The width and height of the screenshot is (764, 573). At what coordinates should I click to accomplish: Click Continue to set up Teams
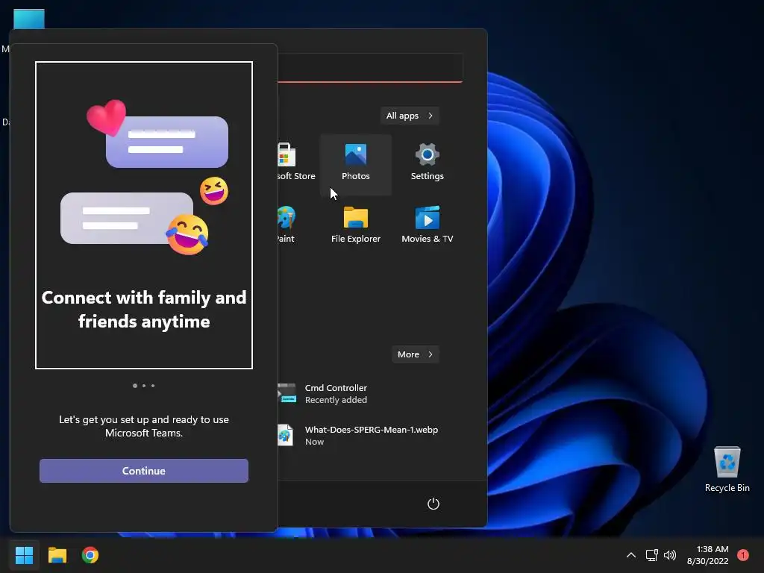pos(144,471)
